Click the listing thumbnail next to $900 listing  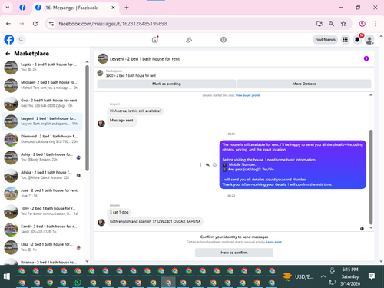100,73
